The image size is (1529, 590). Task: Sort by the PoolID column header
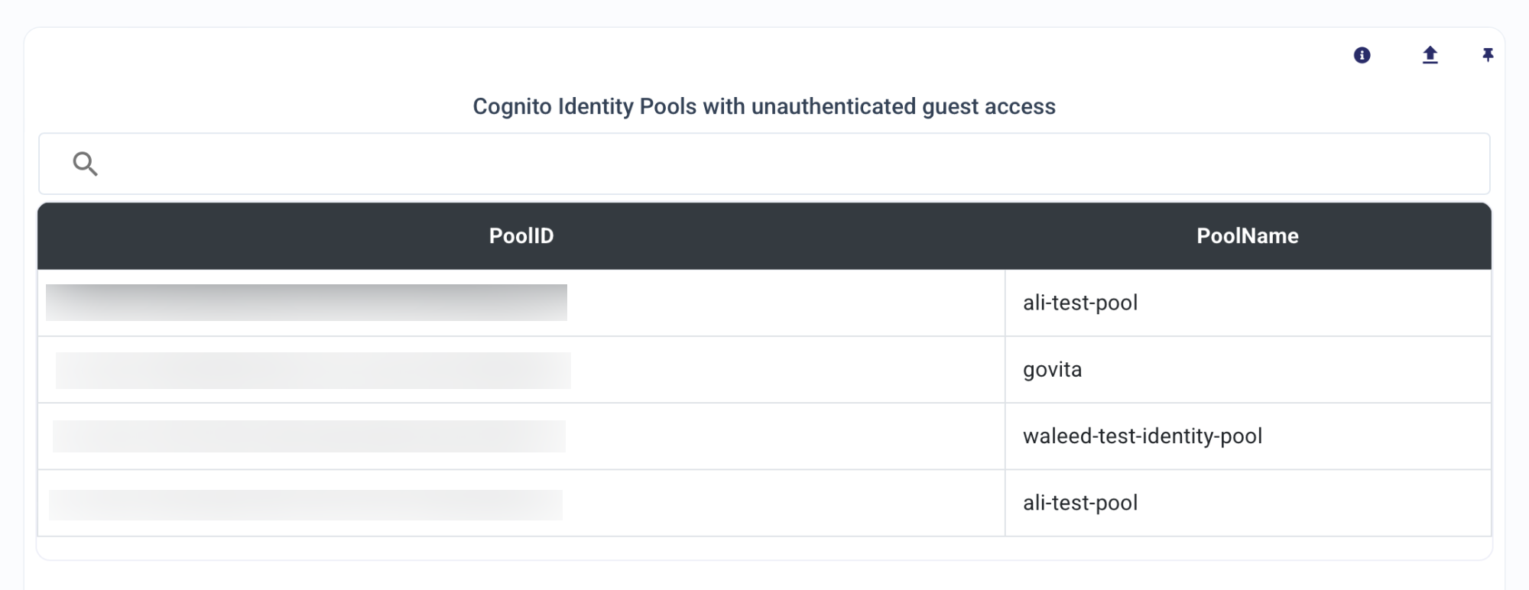pos(521,235)
